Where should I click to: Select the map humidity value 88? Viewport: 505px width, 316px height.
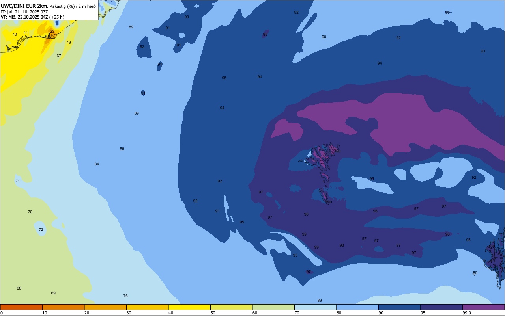pos(122,149)
